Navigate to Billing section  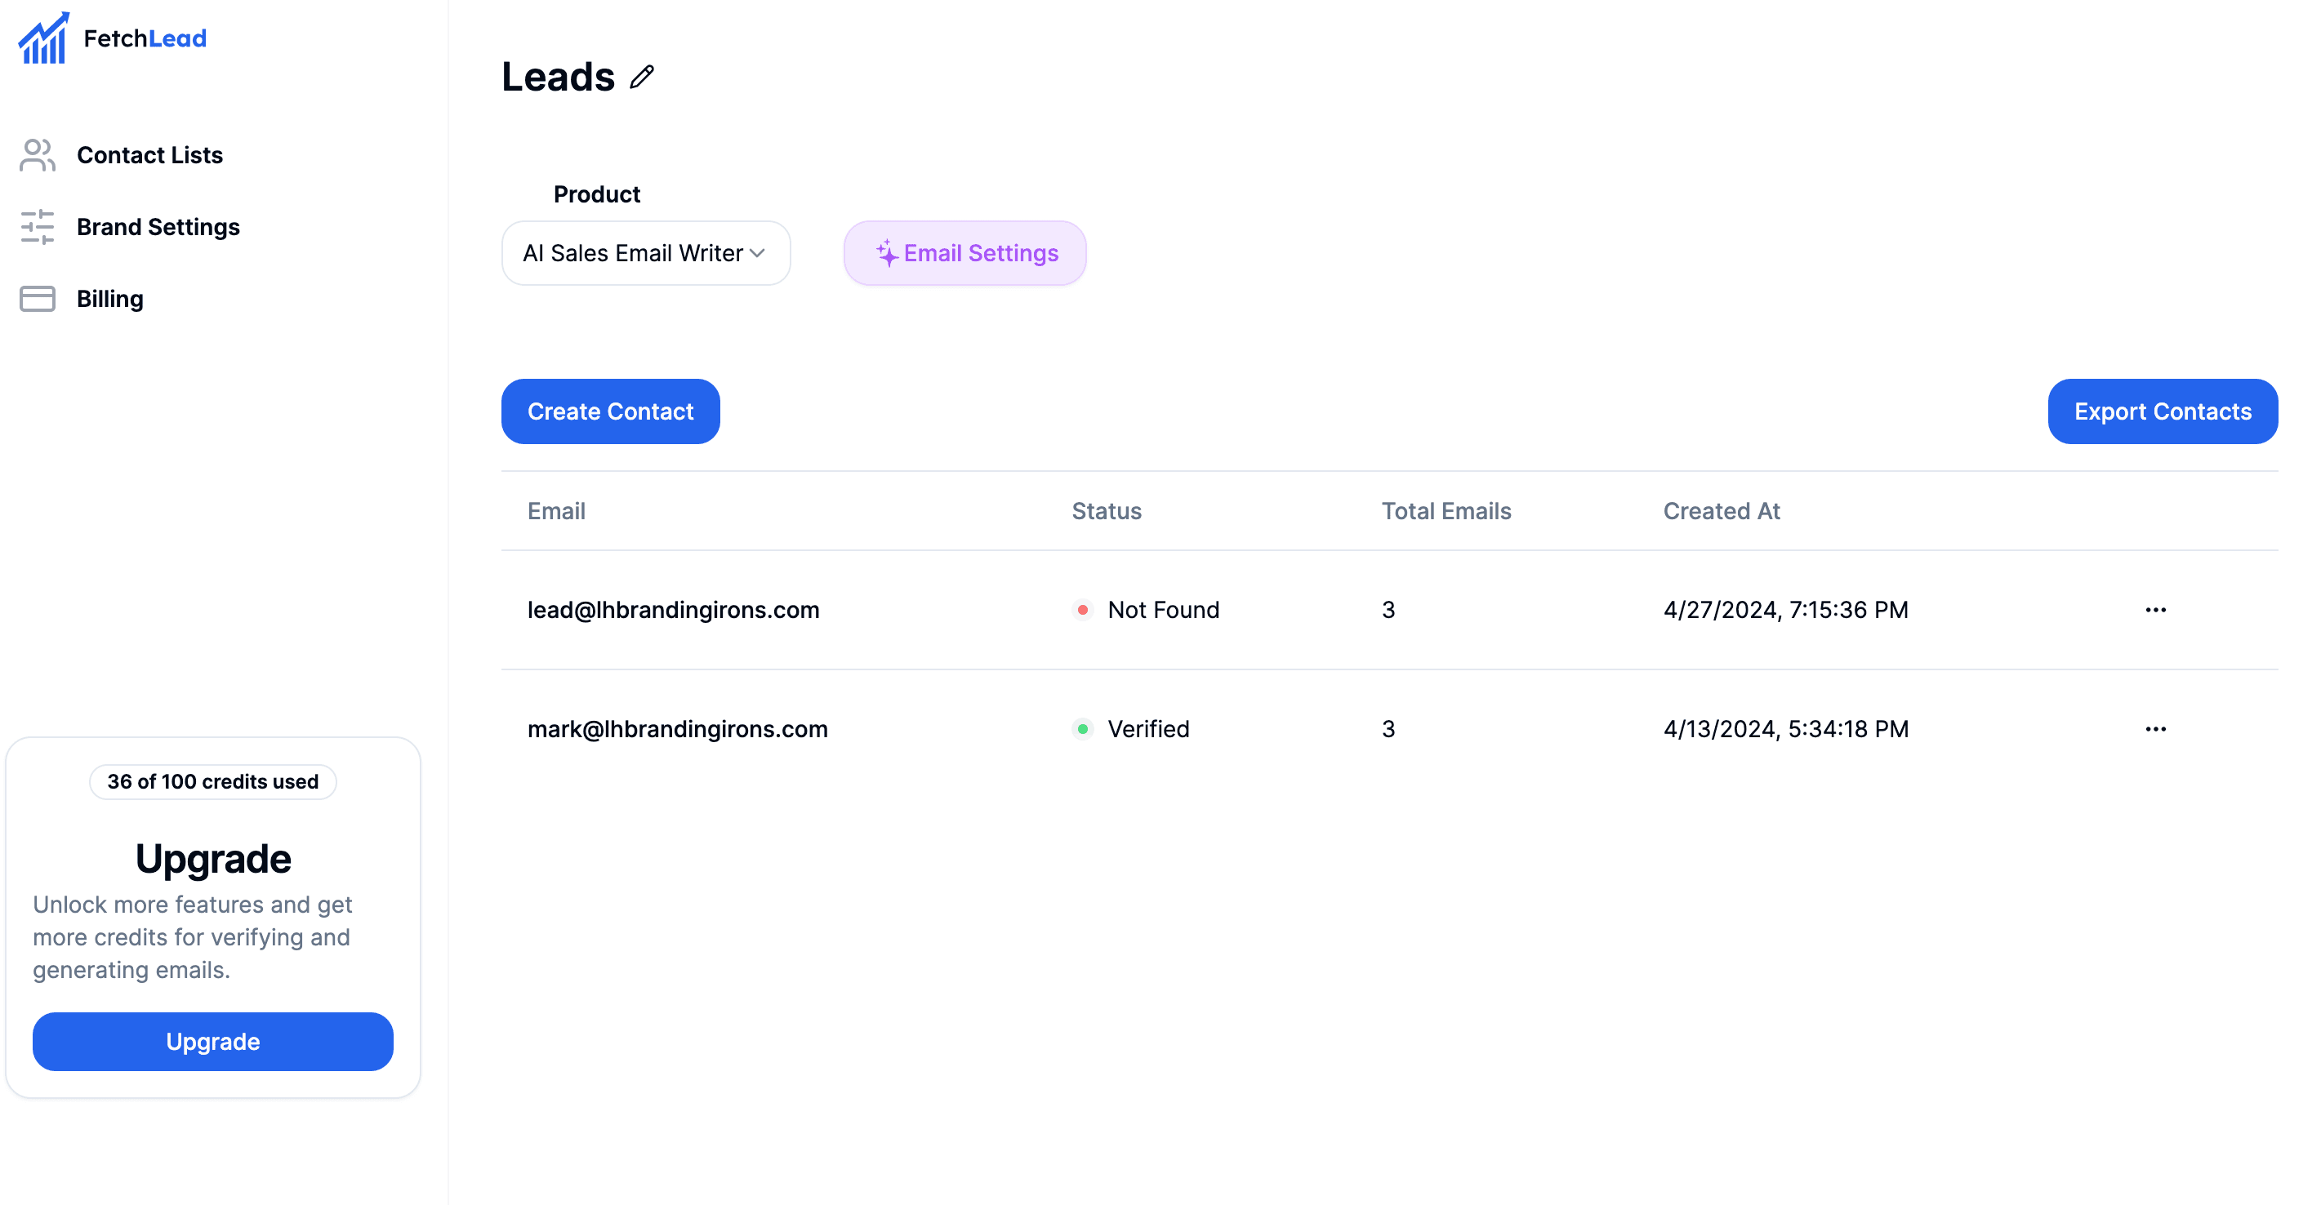110,299
